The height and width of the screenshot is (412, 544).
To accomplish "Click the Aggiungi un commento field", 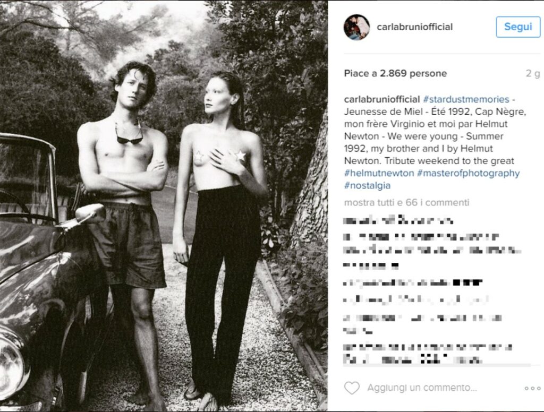I will point(422,388).
